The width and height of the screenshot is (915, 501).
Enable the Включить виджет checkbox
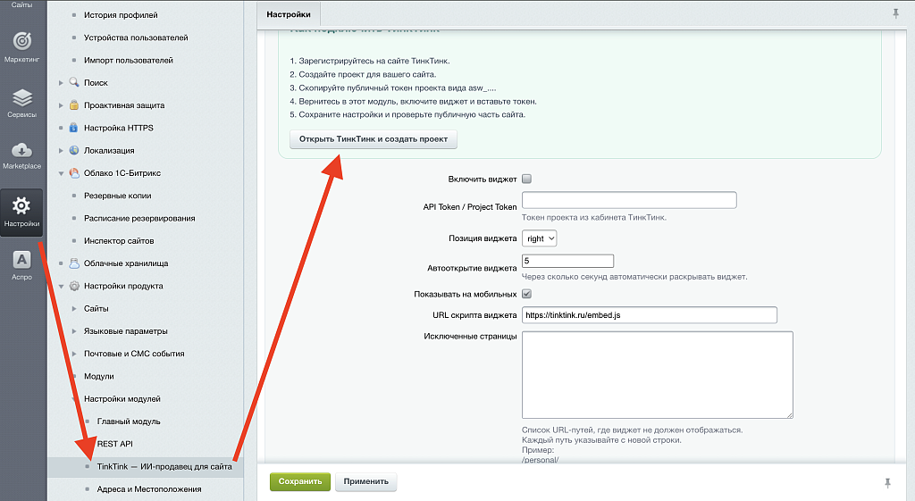(526, 179)
